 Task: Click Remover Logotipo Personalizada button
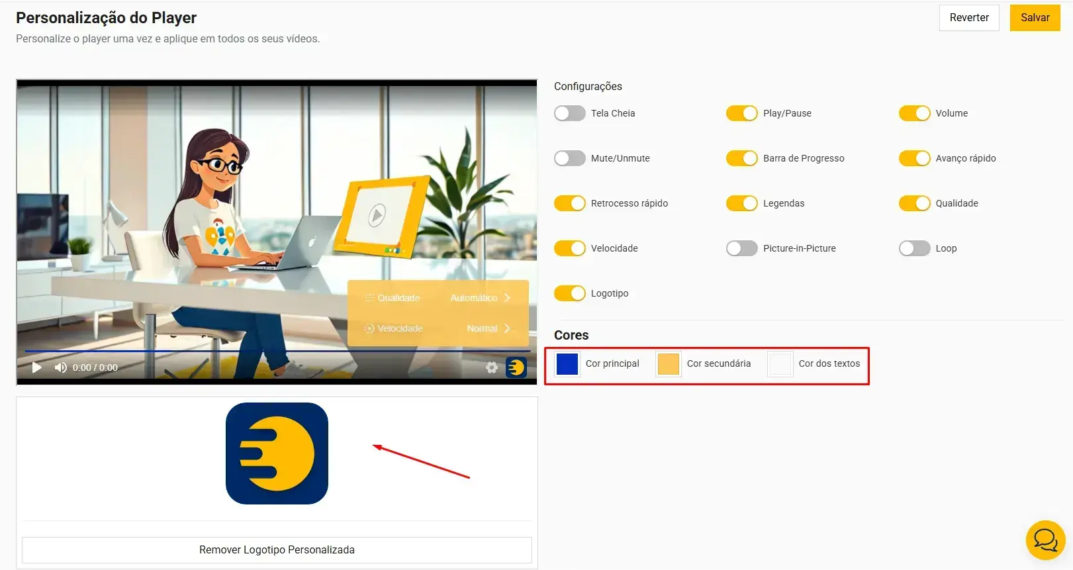[x=277, y=550]
